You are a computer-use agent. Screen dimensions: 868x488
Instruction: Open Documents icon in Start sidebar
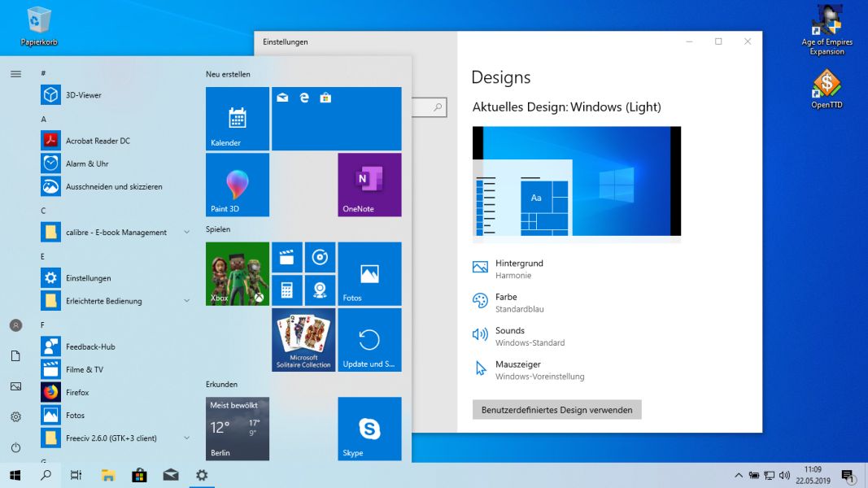point(15,355)
